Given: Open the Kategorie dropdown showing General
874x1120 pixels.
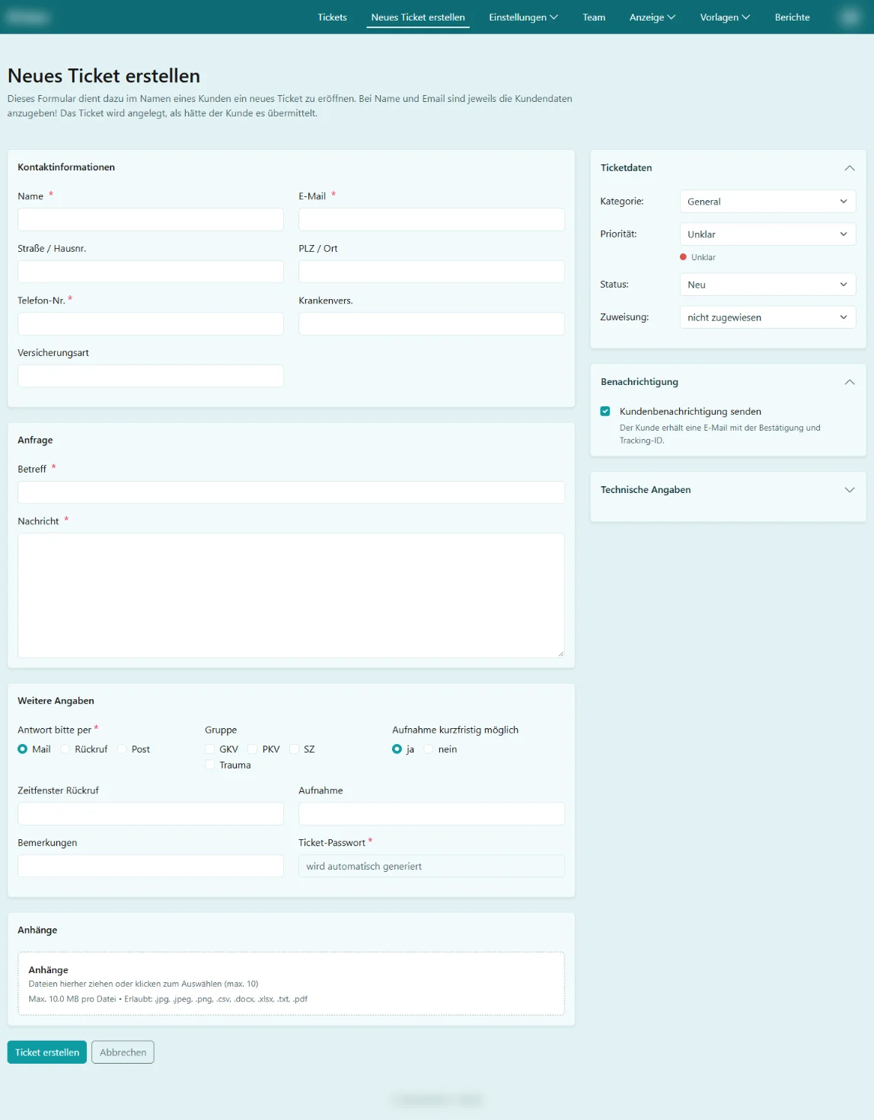Looking at the screenshot, I should (x=767, y=202).
